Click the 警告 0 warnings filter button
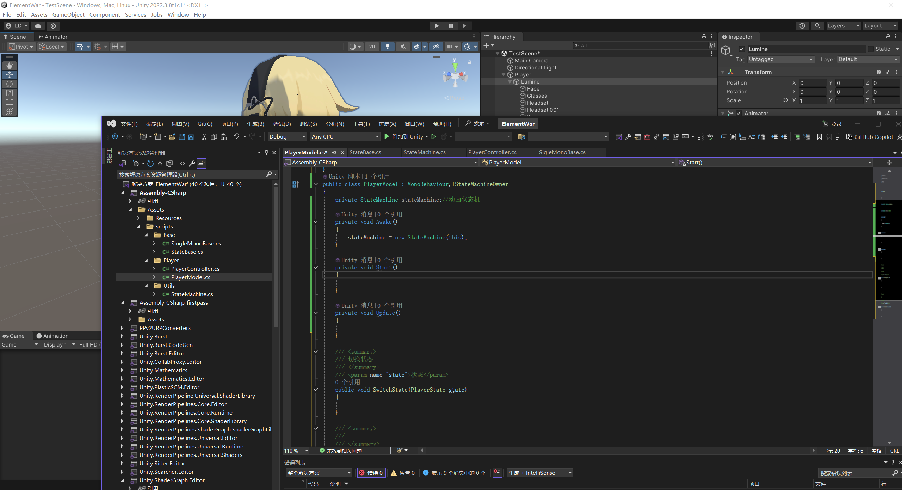The width and height of the screenshot is (902, 490). click(x=403, y=473)
